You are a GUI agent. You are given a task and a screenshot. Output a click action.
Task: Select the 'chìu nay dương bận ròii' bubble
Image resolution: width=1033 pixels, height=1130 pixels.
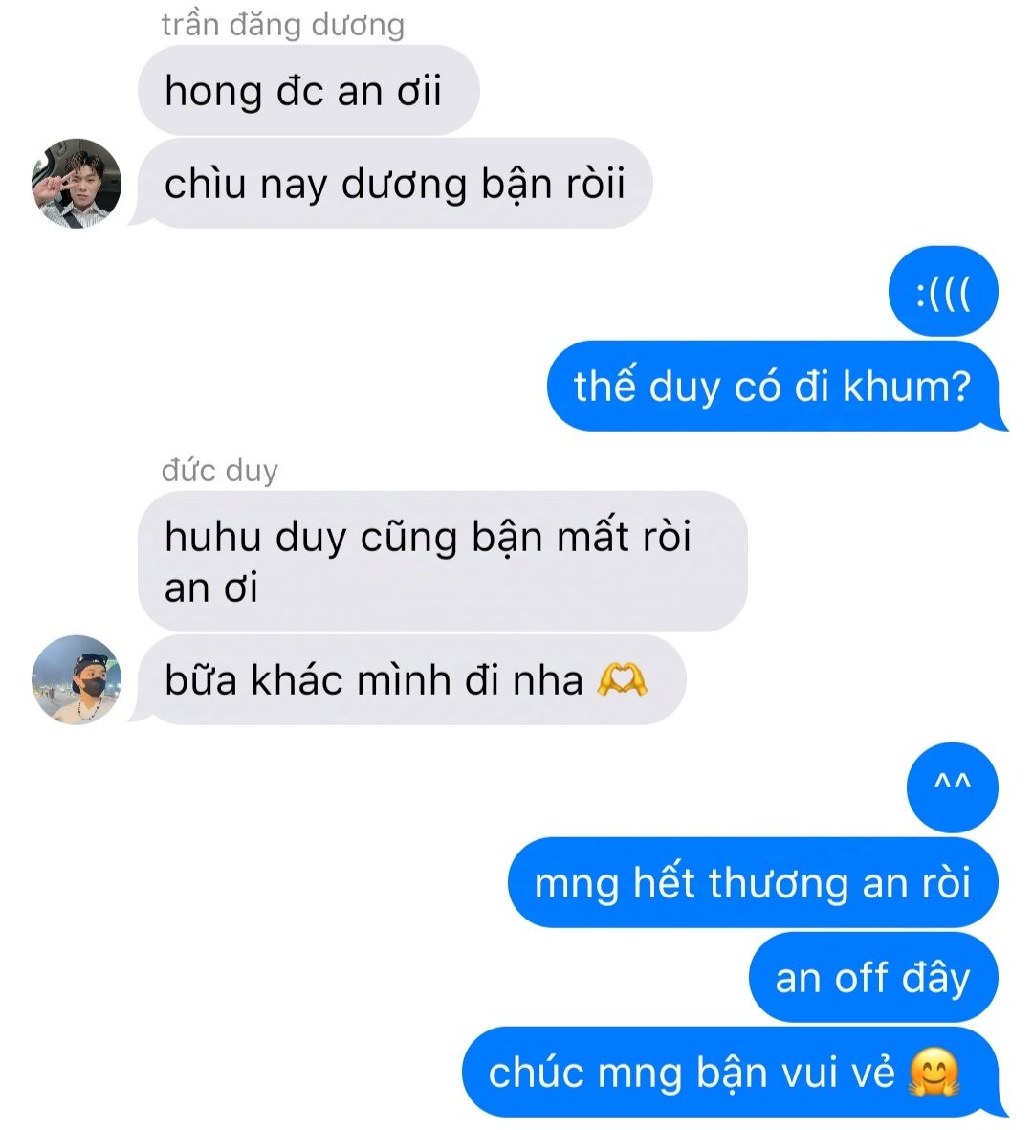(395, 183)
